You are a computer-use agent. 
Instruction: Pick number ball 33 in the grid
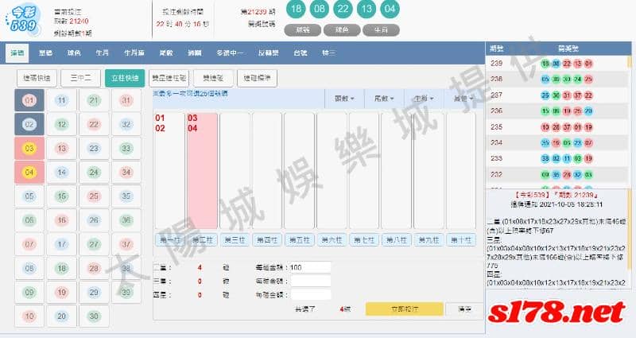click(126, 148)
